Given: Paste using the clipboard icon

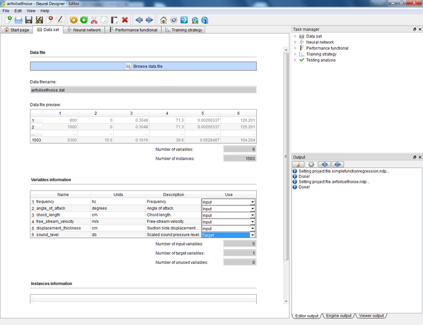Looking at the screenshot, I should coord(114,20).
